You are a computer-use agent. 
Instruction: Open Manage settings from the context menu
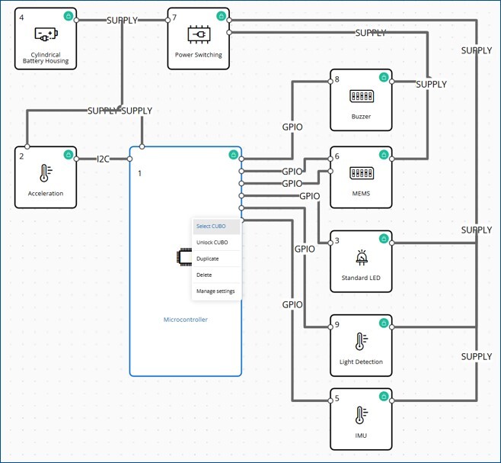pos(215,291)
